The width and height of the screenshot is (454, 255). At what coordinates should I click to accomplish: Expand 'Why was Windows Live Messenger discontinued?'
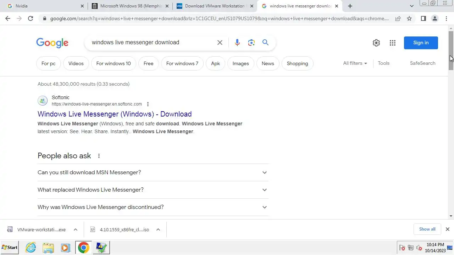coord(153,207)
